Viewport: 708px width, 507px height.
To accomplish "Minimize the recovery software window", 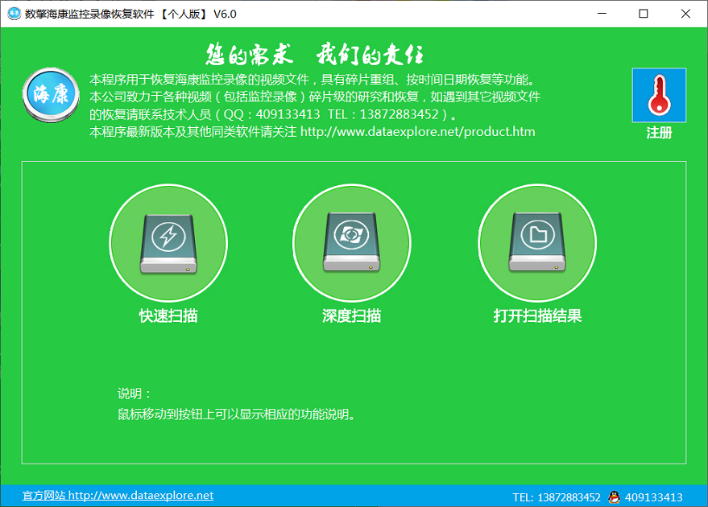I will (602, 14).
